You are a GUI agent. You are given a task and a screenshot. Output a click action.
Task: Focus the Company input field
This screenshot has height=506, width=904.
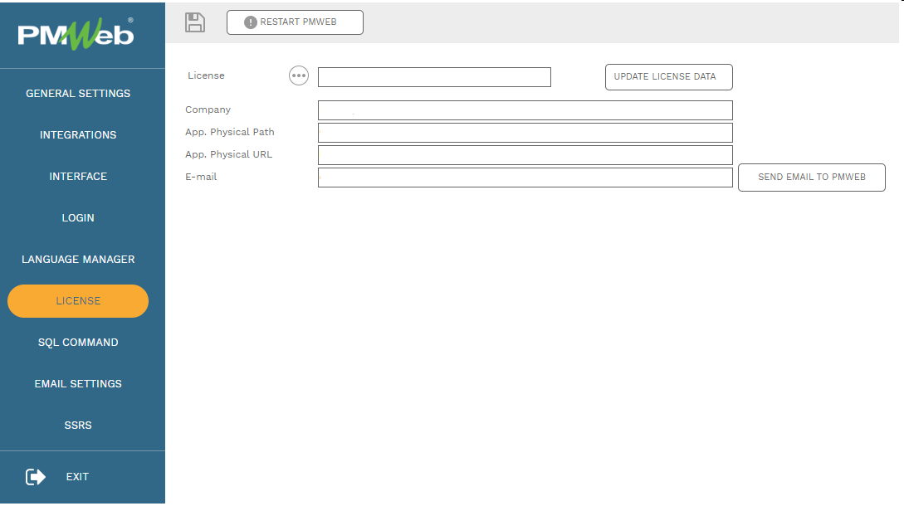pyautogui.click(x=525, y=110)
